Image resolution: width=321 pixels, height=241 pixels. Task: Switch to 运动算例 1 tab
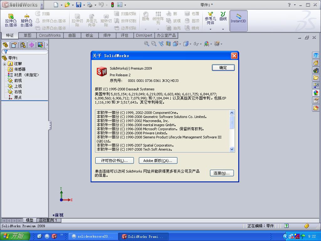point(49,220)
